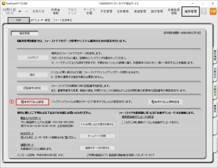Screen dimensions: 218x168
Task: Click the forward arrow navigation icon
Action: pyautogui.click(x=27, y=11)
